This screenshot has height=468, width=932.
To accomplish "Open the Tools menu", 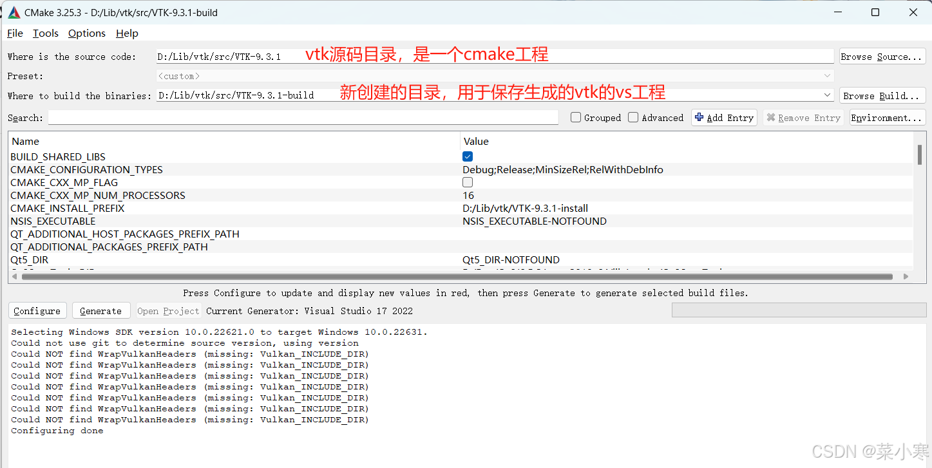I will (x=45, y=33).
